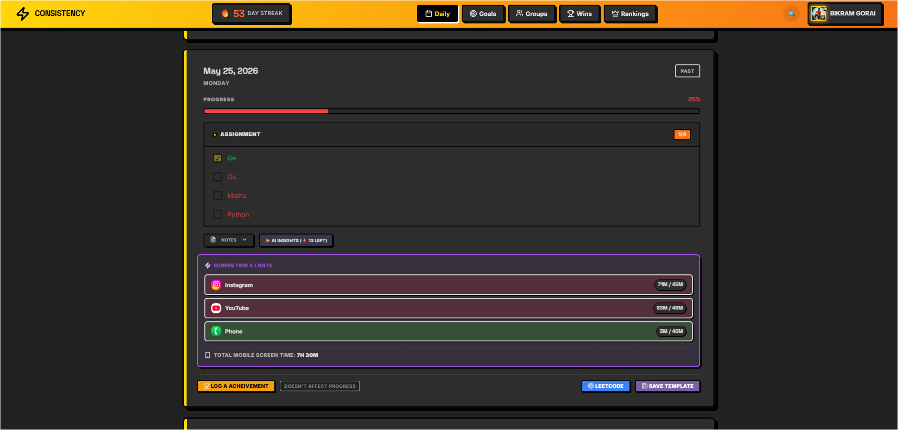Check the Os assignment checkbox

pos(217,177)
